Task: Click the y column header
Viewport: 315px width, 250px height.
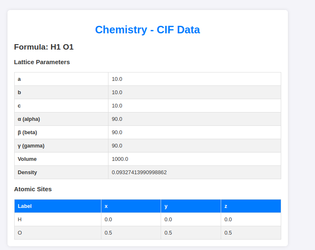Action: (191, 206)
